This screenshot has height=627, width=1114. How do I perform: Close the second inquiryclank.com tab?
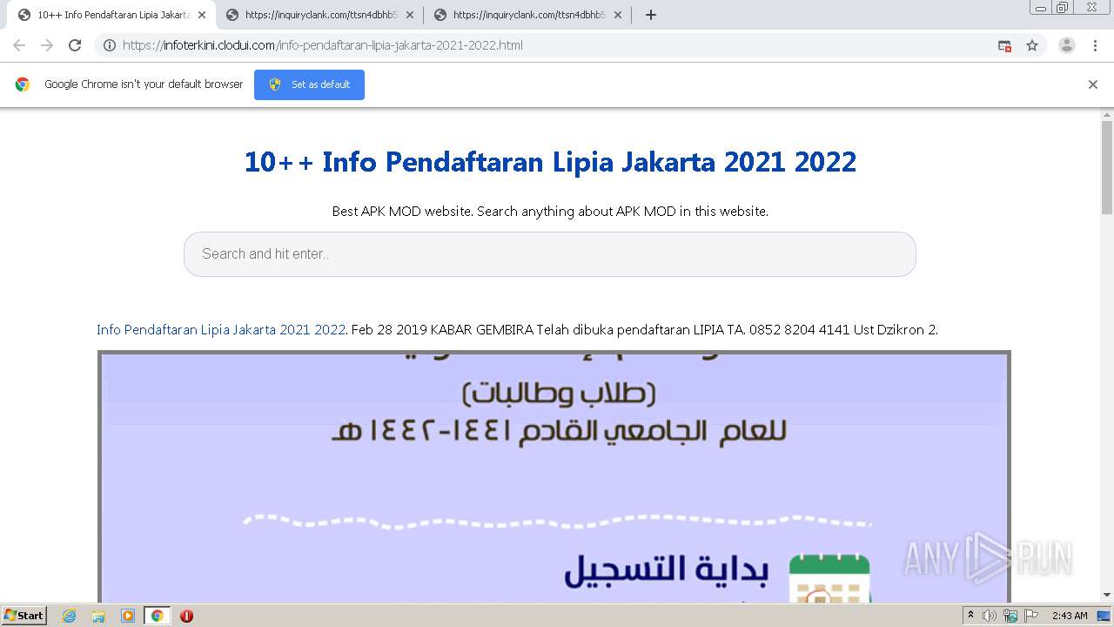[x=617, y=15]
